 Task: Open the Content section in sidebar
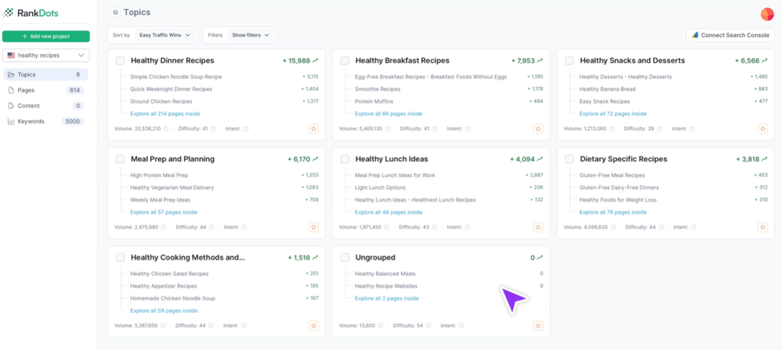tap(46, 105)
